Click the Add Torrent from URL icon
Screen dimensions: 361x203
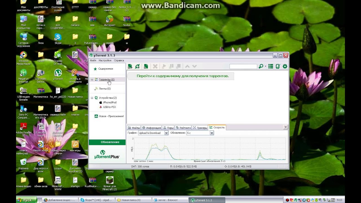137,67
